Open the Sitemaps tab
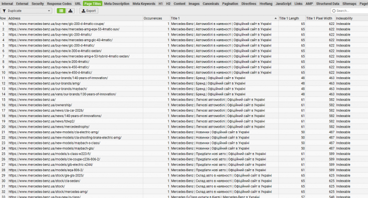Screen dimensions: 368x198 (349, 4)
